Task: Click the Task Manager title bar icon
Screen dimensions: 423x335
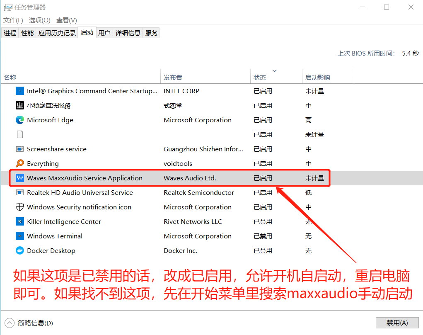Action: coord(8,7)
